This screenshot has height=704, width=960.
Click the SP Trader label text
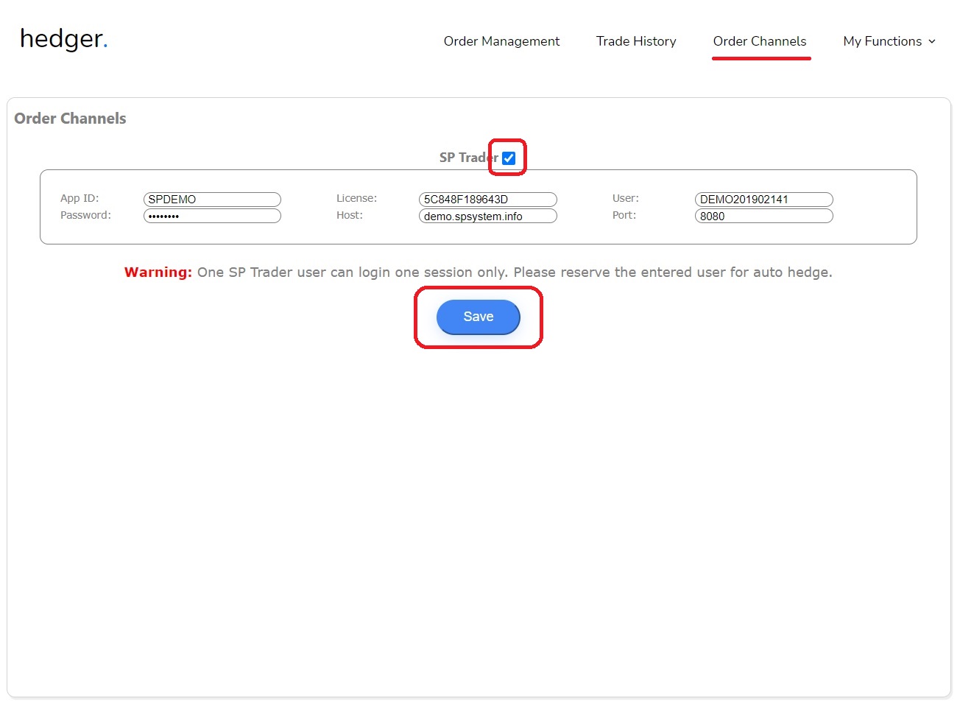(467, 158)
